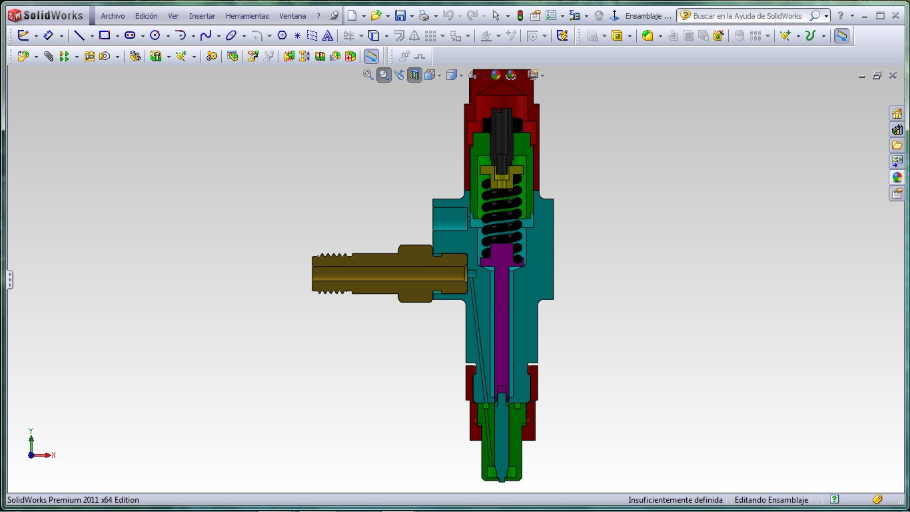The height and width of the screenshot is (512, 910).
Task: Click the SolidWorks Help search field
Action: (x=749, y=16)
